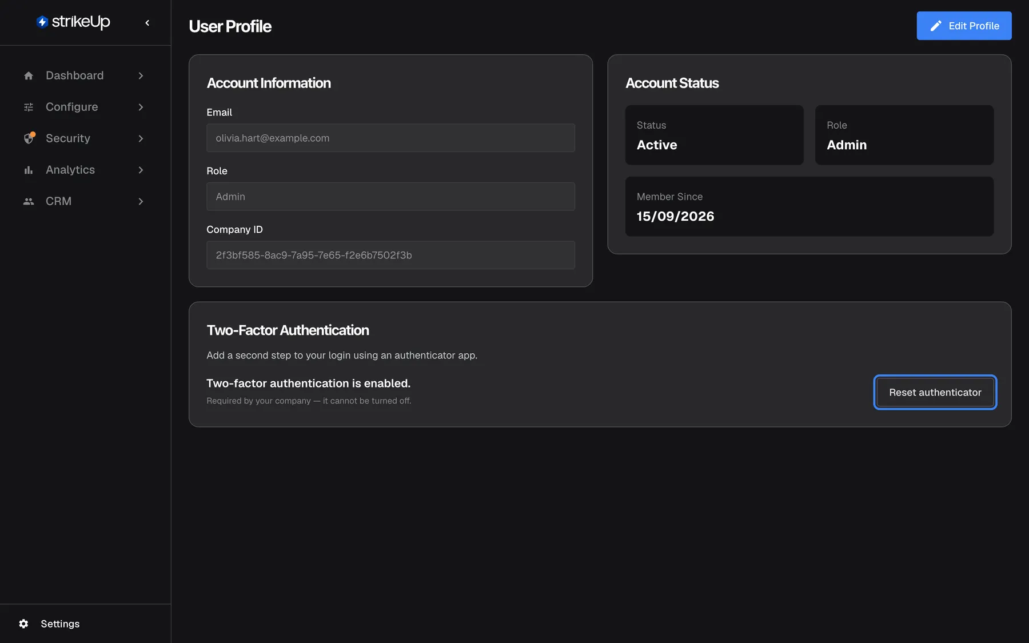Image resolution: width=1029 pixels, height=643 pixels.
Task: Open the Configure menu item
Action: 85,107
